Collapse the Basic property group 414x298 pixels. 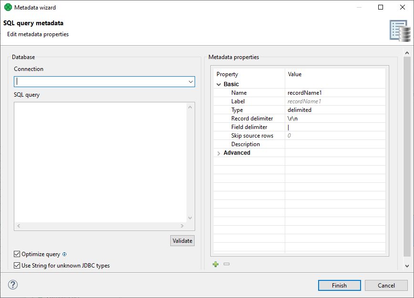click(x=219, y=84)
